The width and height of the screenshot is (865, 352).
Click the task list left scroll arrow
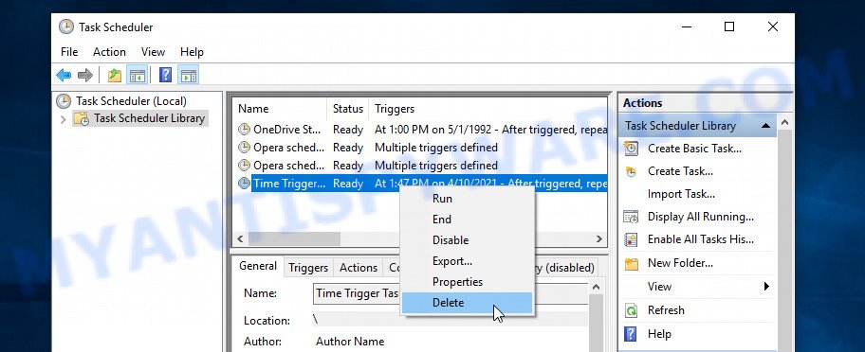pos(240,239)
